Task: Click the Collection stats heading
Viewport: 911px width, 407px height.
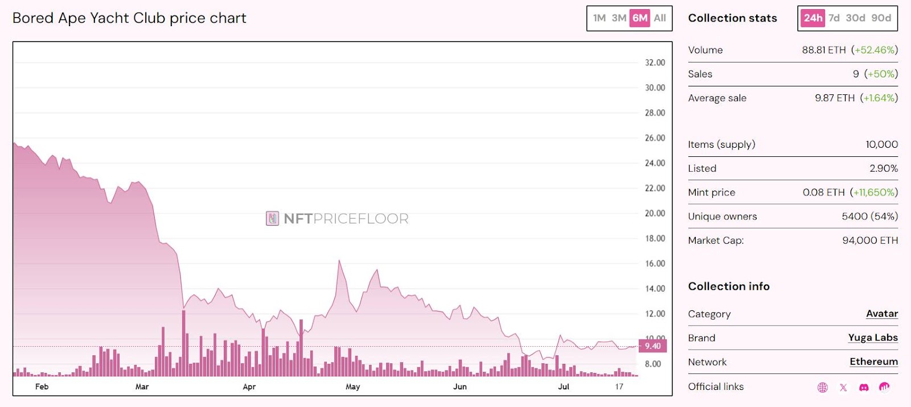Action: click(x=732, y=18)
